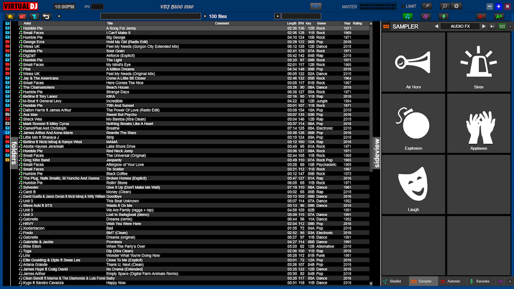Select previous sampler bank with left arrow
The height and width of the screenshot is (289, 514).
tap(436, 27)
